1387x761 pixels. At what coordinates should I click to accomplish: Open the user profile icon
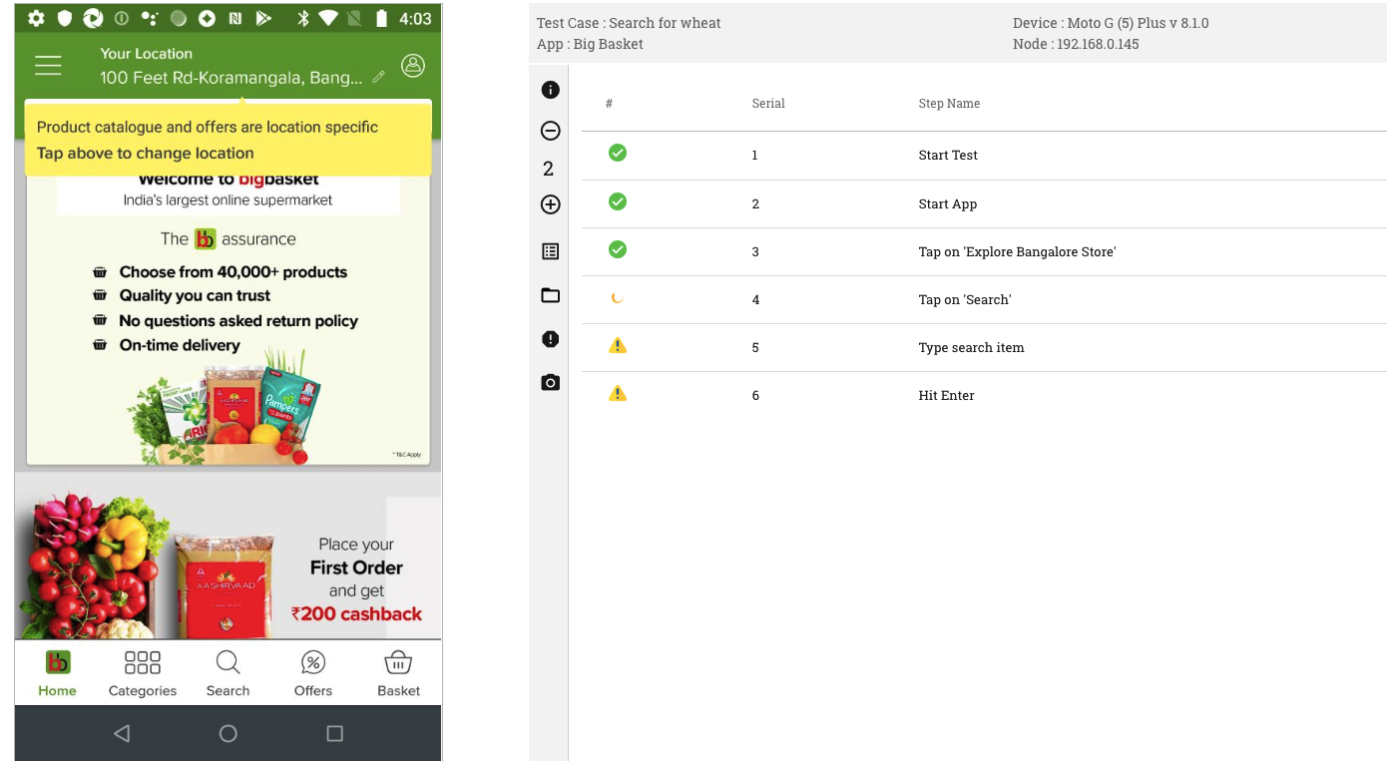point(413,65)
